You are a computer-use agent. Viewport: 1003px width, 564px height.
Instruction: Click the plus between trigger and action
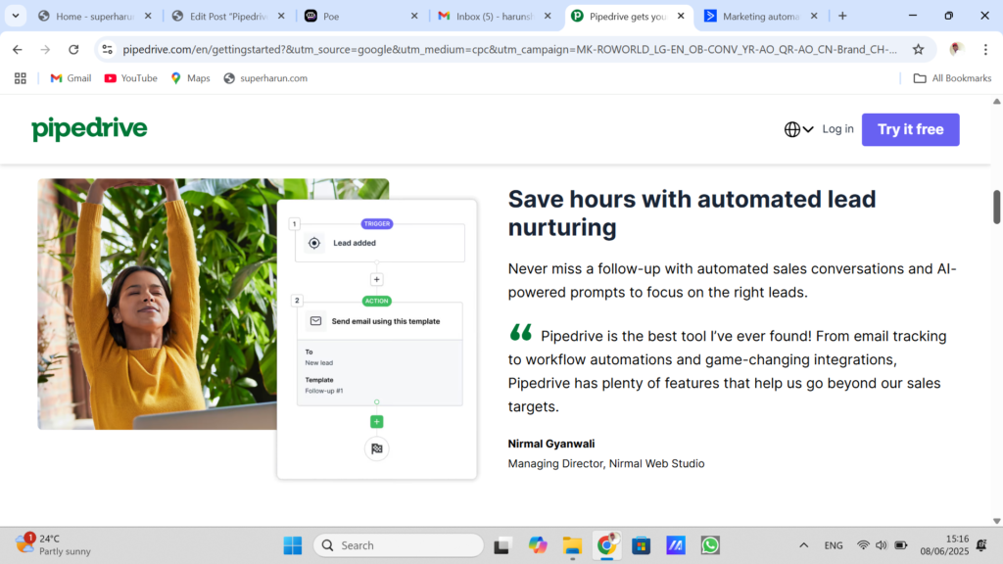377,279
